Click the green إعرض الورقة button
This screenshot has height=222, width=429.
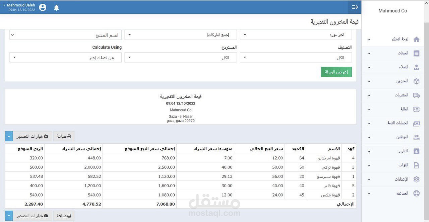tap(336, 72)
